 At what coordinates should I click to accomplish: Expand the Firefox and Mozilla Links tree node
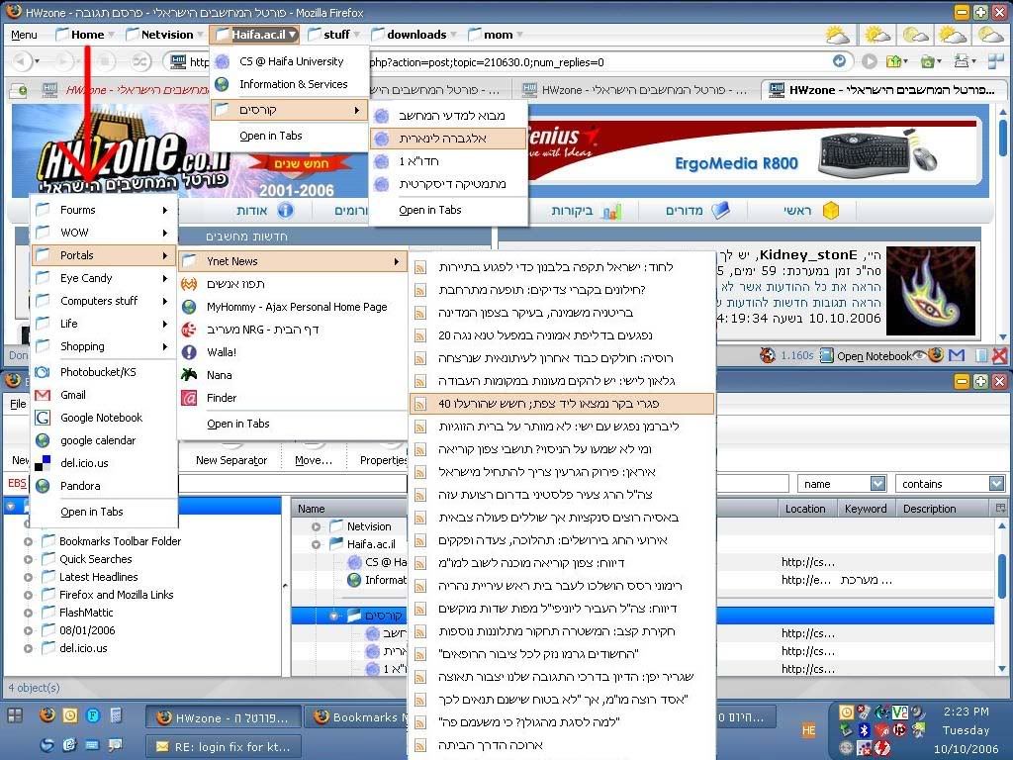(28, 595)
